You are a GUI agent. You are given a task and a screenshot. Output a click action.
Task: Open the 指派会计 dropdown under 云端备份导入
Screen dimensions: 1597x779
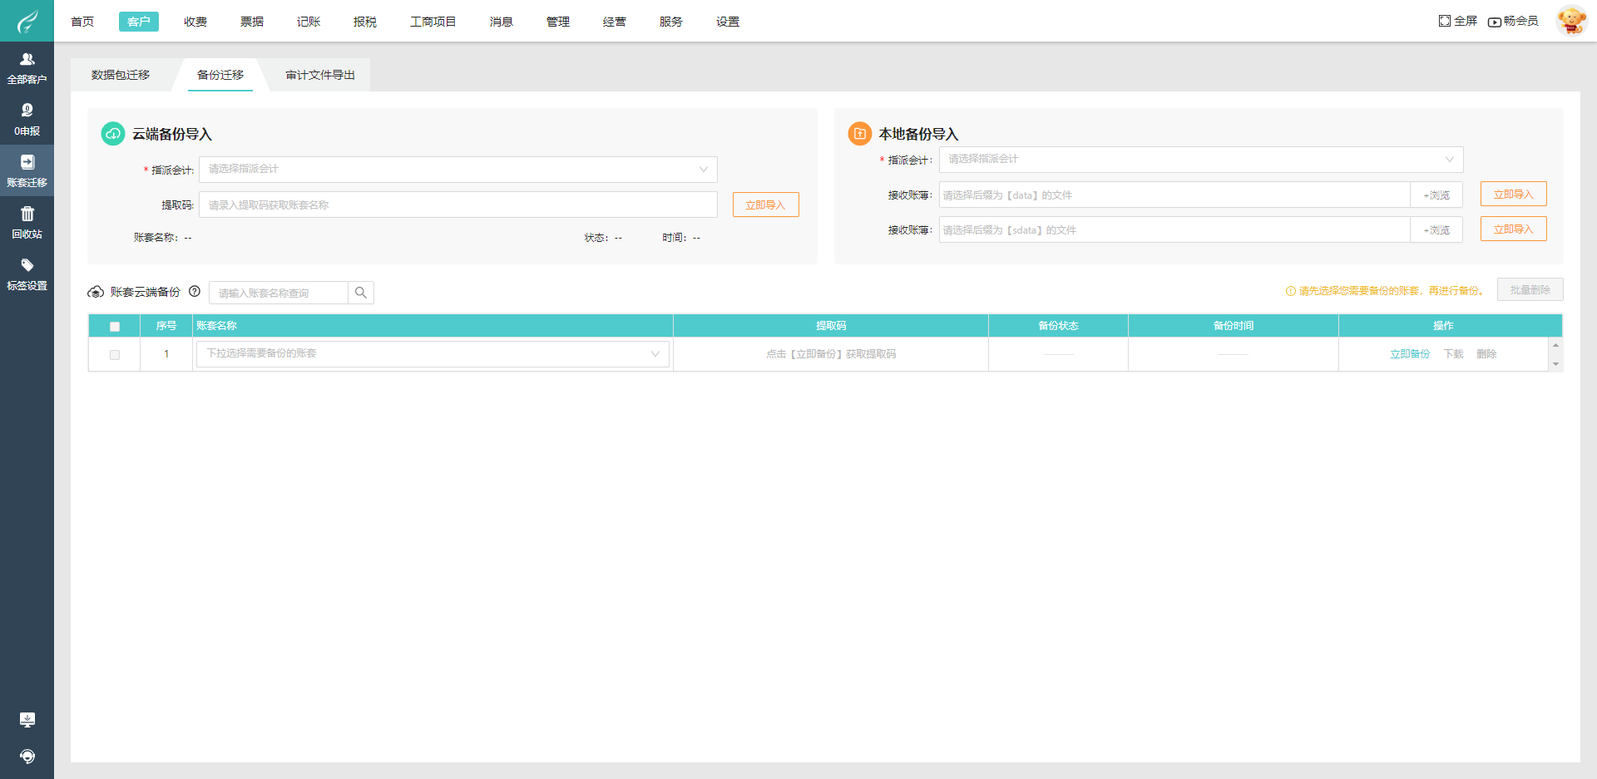(457, 169)
